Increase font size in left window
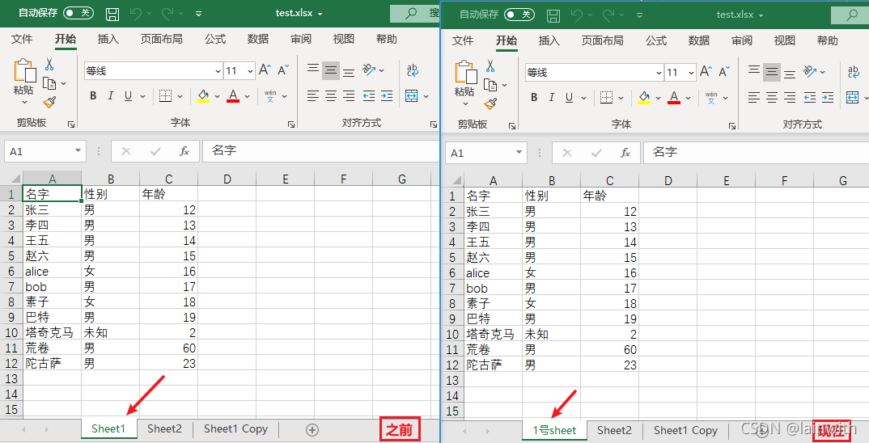 265,70
